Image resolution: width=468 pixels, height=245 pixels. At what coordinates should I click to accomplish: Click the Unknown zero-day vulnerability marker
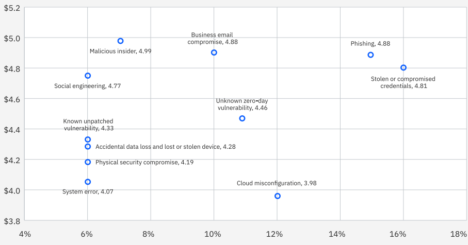(x=242, y=118)
